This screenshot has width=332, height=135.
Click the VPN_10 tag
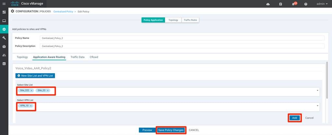26,105
